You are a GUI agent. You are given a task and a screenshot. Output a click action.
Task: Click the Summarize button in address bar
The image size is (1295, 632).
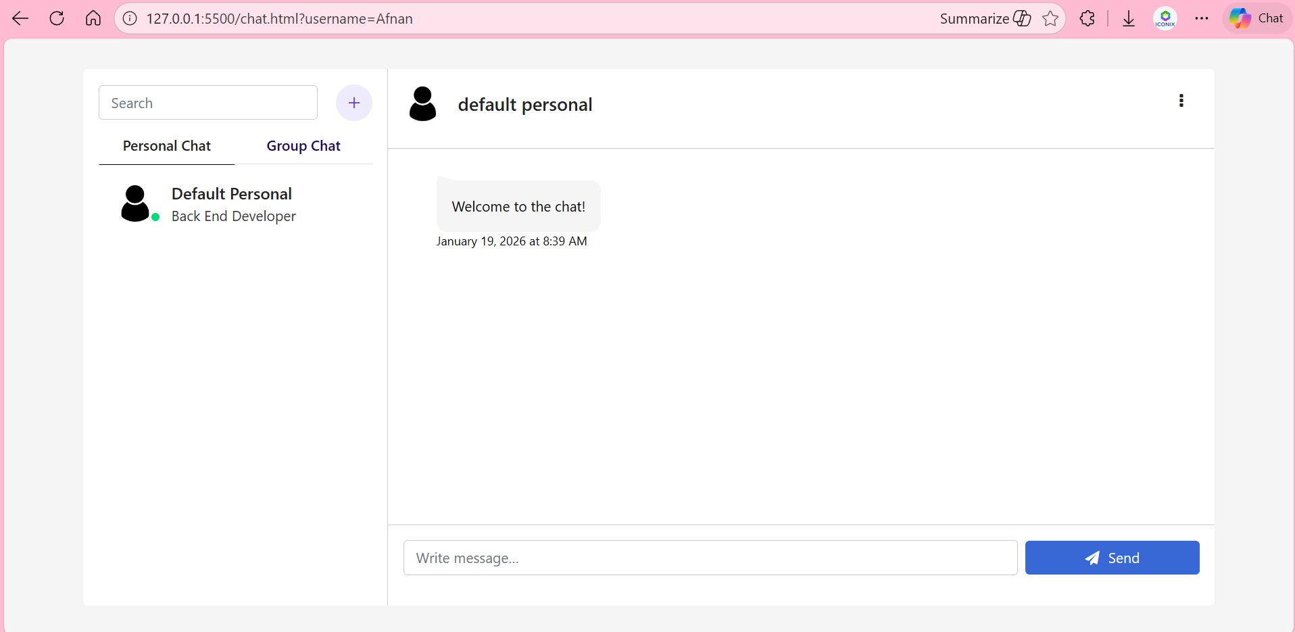pyautogui.click(x=985, y=18)
